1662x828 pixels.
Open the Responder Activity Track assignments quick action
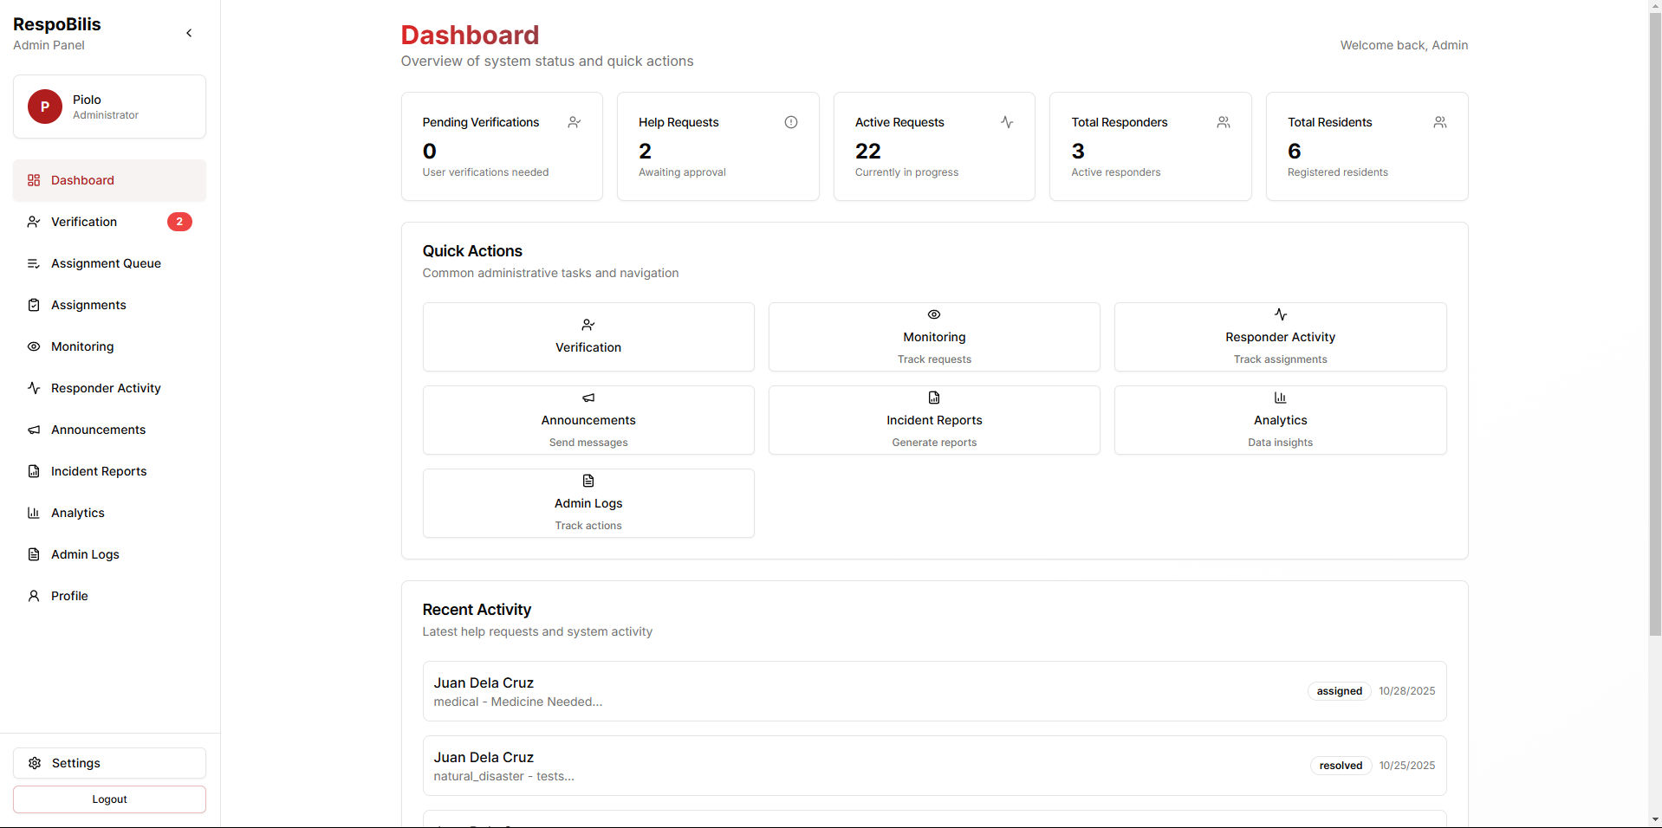[x=1280, y=337]
